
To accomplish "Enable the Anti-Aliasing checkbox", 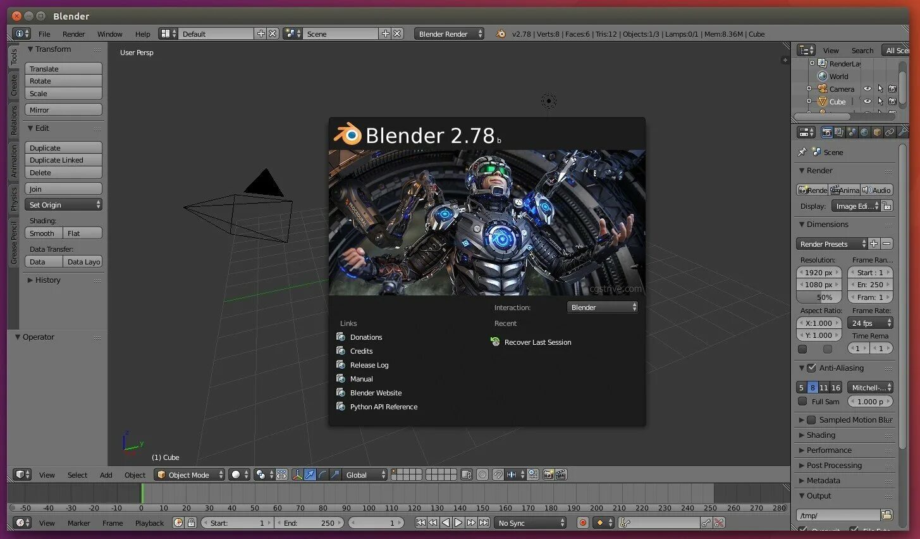I will pos(811,368).
